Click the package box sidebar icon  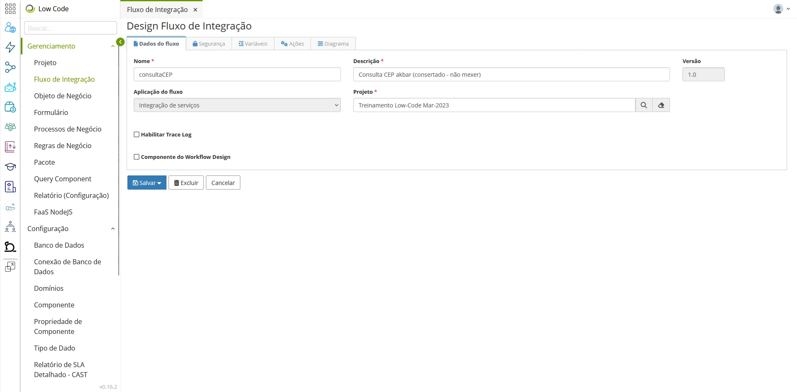coord(10,107)
